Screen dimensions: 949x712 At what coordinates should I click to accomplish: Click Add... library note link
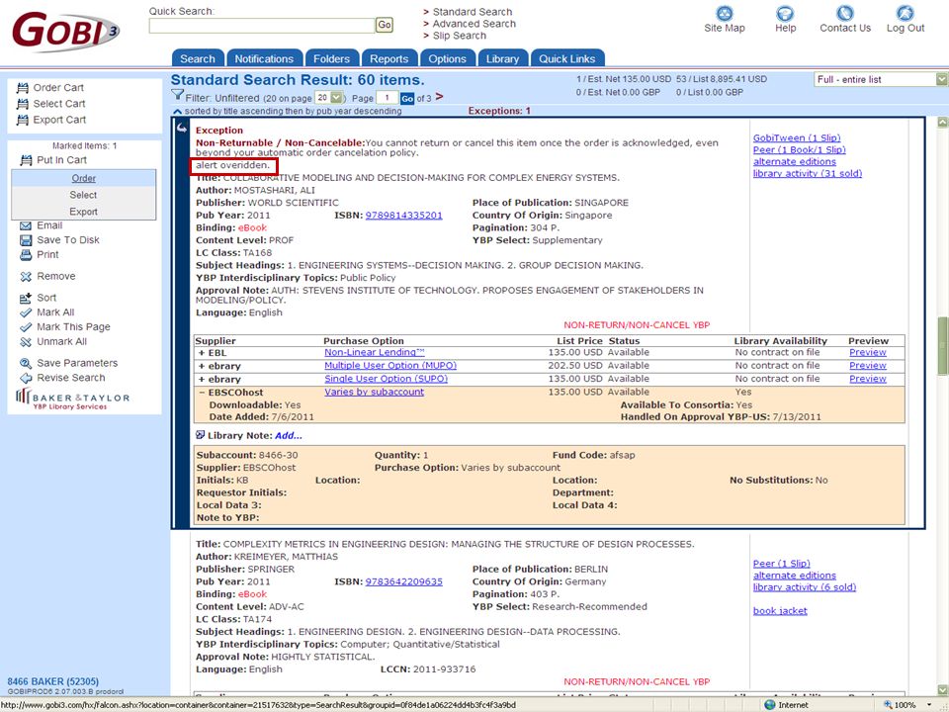pos(288,436)
